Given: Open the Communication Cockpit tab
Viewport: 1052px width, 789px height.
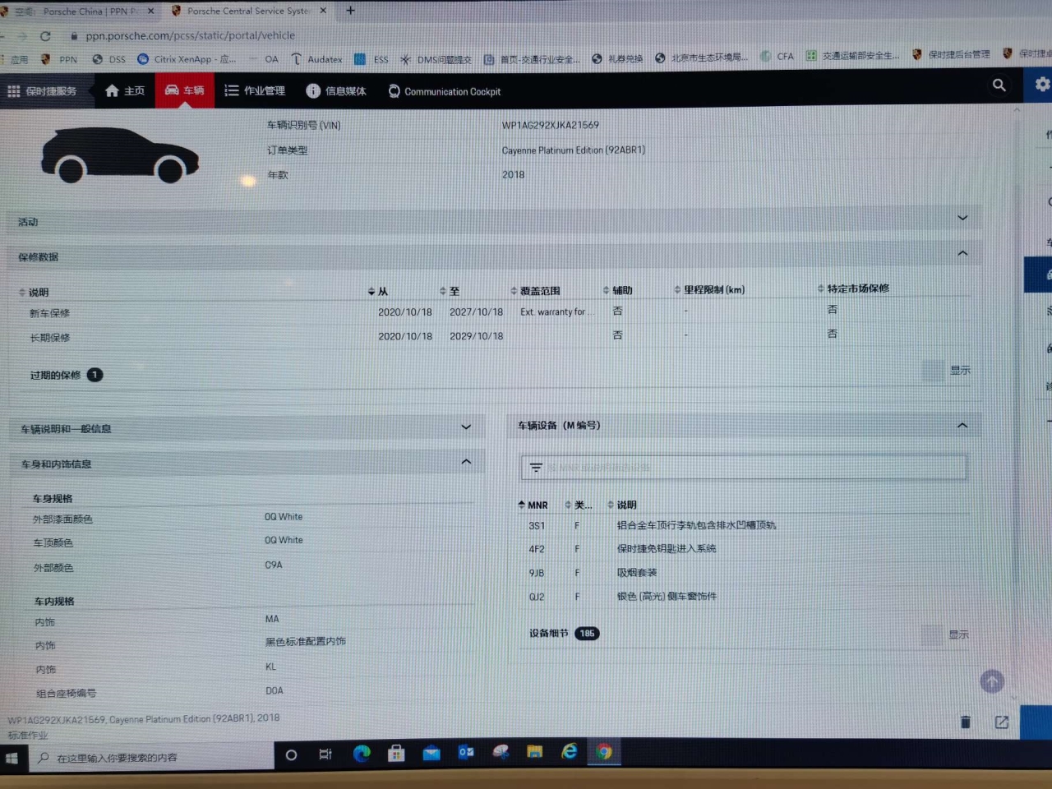Looking at the screenshot, I should (x=444, y=91).
